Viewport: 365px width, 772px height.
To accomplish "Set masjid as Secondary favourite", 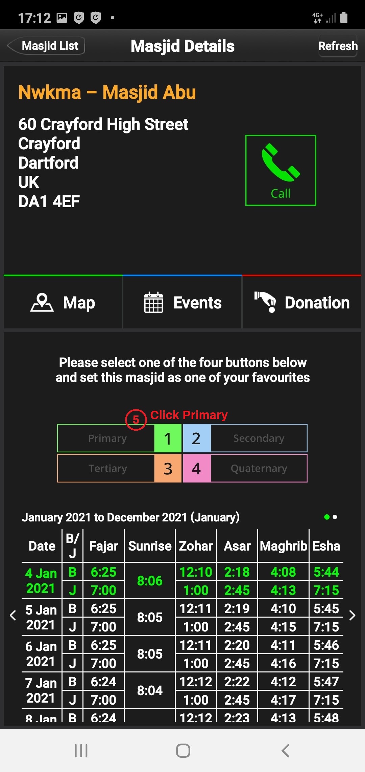I will (x=259, y=438).
